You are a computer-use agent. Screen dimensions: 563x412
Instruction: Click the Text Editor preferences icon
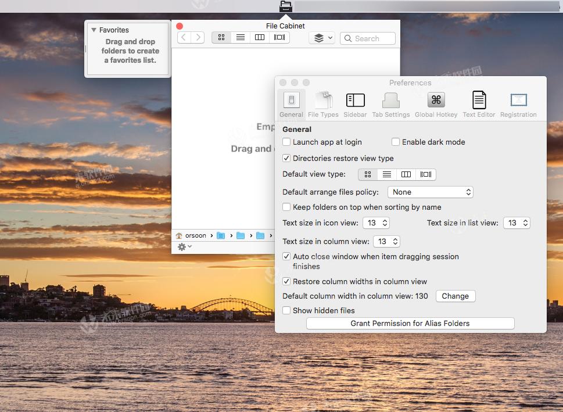478,100
